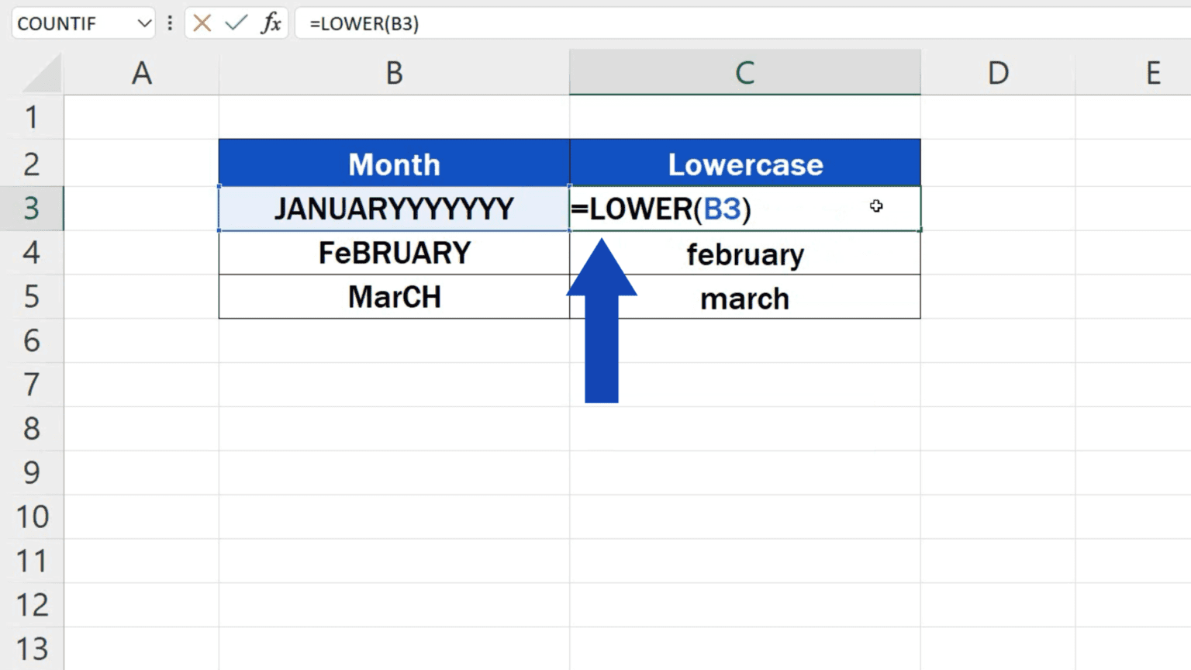Click the Month header cell
1191x670 pixels.
coord(394,164)
